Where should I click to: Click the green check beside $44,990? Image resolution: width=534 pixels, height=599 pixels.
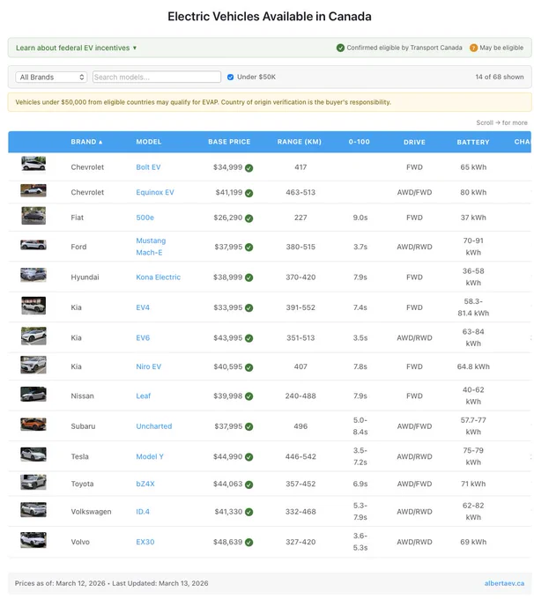248,457
